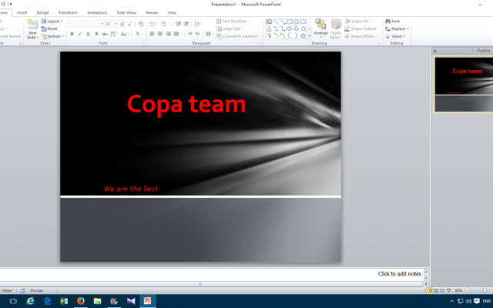Open Quick Styles gallery
This screenshot has width=493, height=308.
tap(336, 28)
